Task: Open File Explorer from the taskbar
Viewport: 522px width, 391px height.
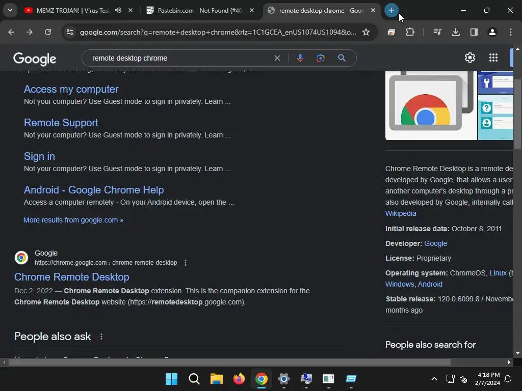Action: pos(216,379)
